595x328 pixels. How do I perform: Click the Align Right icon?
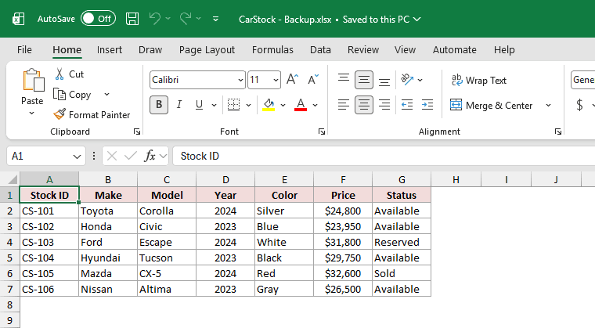[x=384, y=105]
